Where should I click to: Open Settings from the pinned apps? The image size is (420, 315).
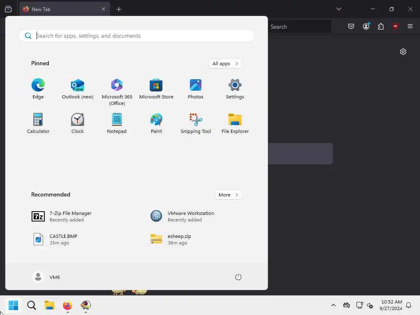(235, 89)
